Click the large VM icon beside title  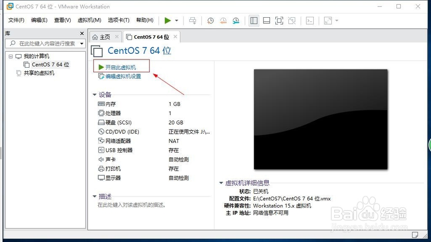[97, 51]
